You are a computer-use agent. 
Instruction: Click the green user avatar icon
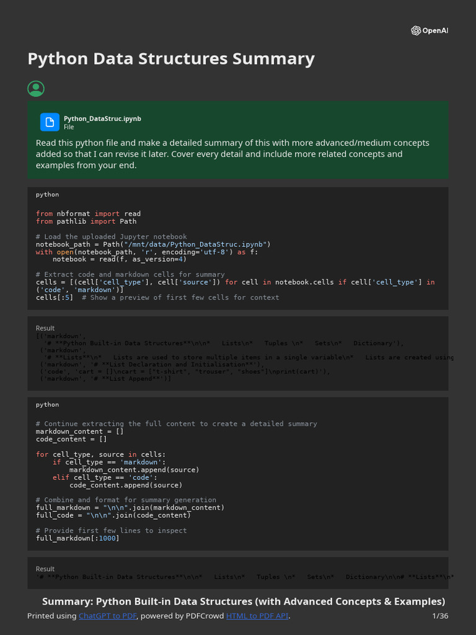click(x=36, y=89)
